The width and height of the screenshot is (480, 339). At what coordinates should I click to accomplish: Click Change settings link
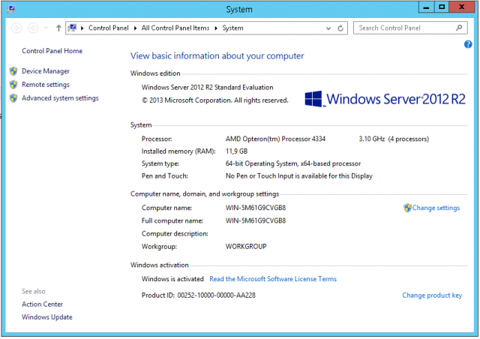click(436, 208)
